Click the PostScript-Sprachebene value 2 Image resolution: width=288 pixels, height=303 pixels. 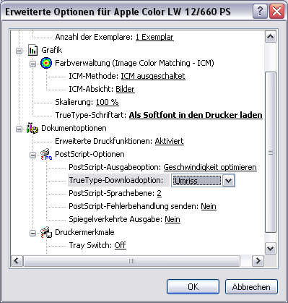point(159,193)
